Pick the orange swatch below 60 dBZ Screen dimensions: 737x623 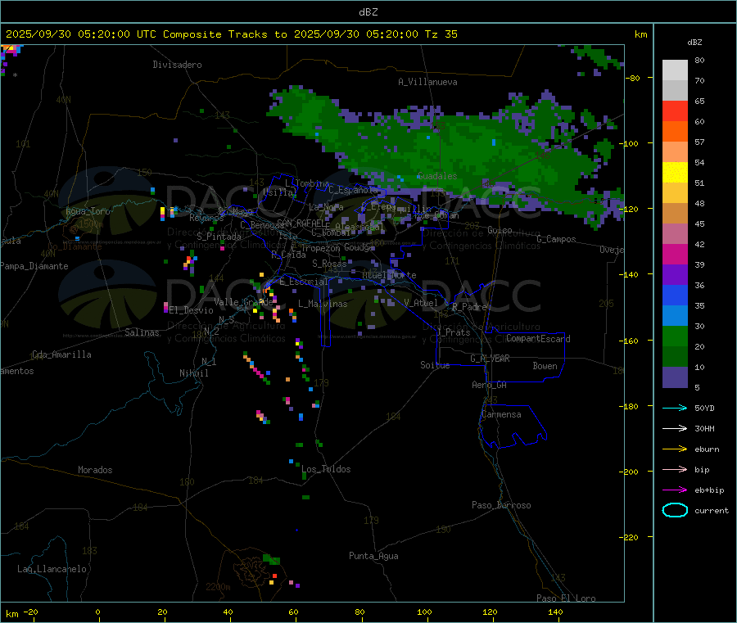[675, 132]
